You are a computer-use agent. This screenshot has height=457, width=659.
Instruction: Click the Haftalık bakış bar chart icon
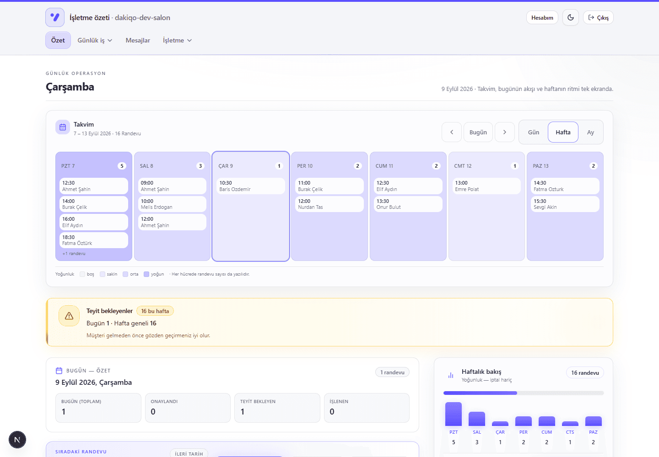[451, 375]
